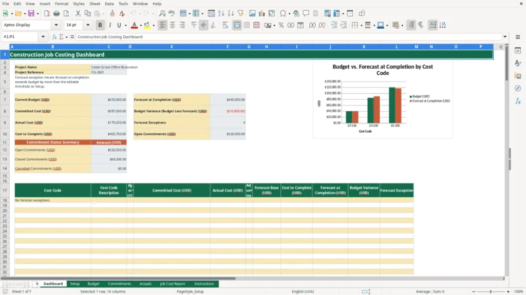Toggle Bold formatting

(x=100, y=25)
